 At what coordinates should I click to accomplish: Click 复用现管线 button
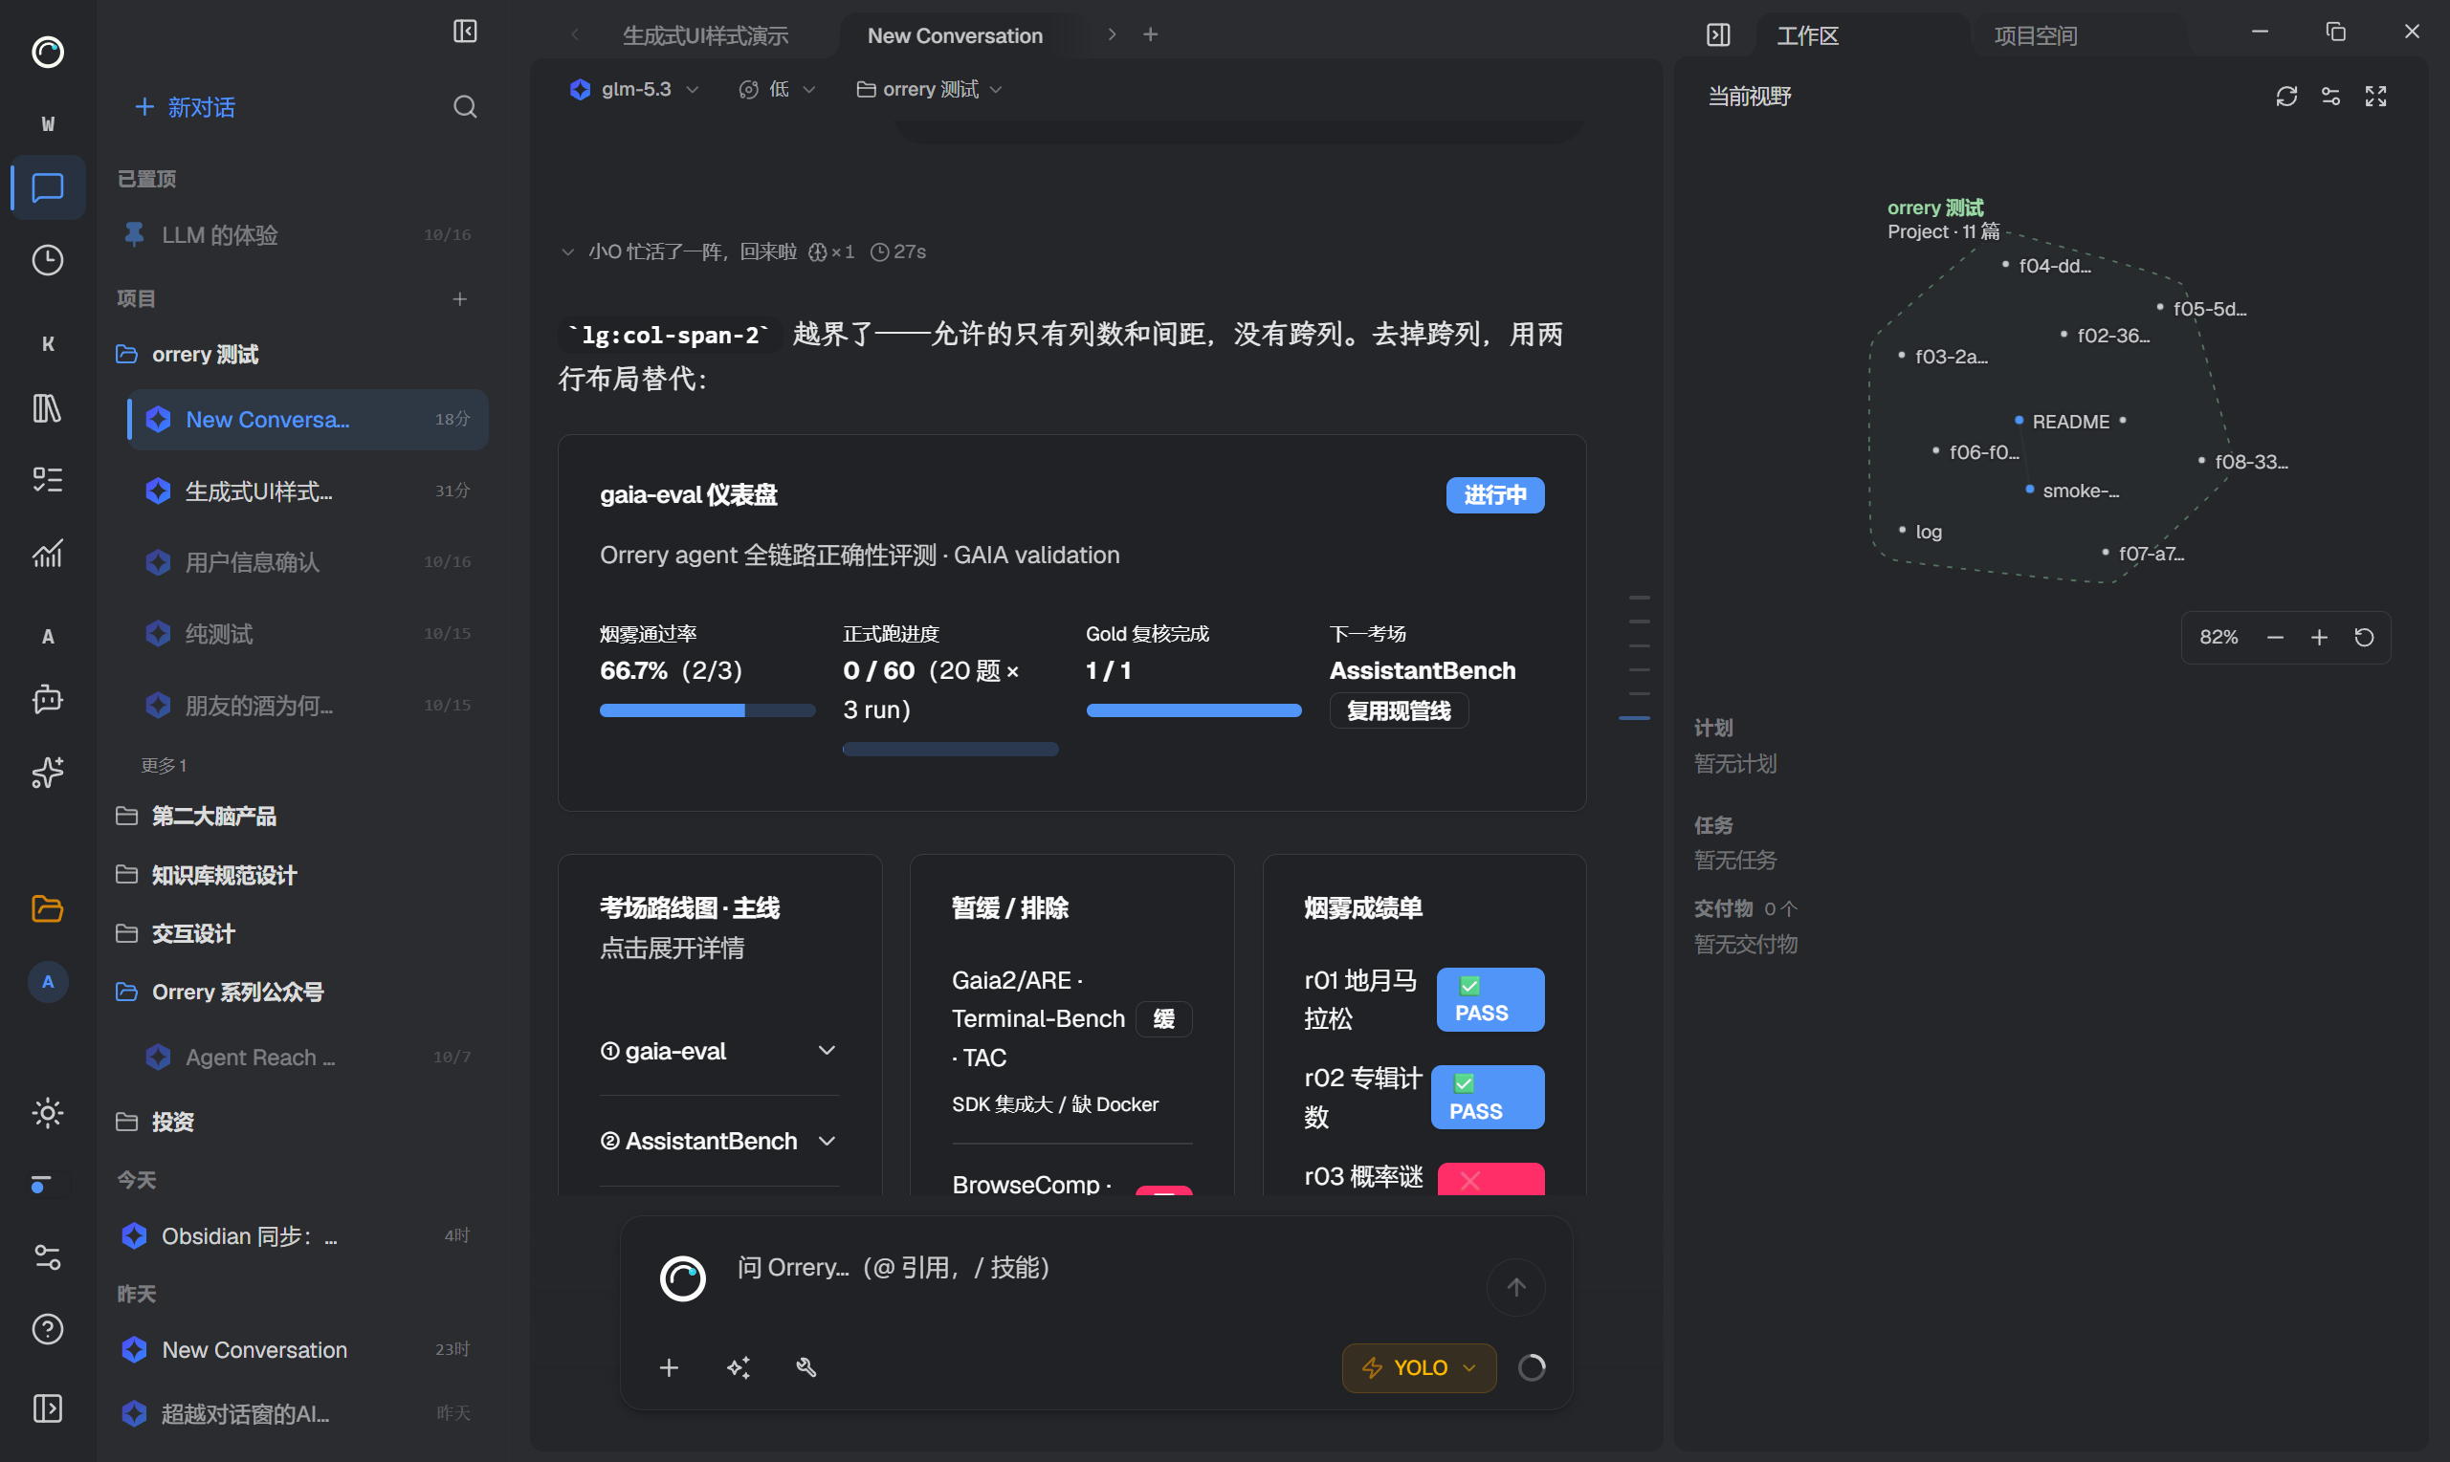[1399, 711]
